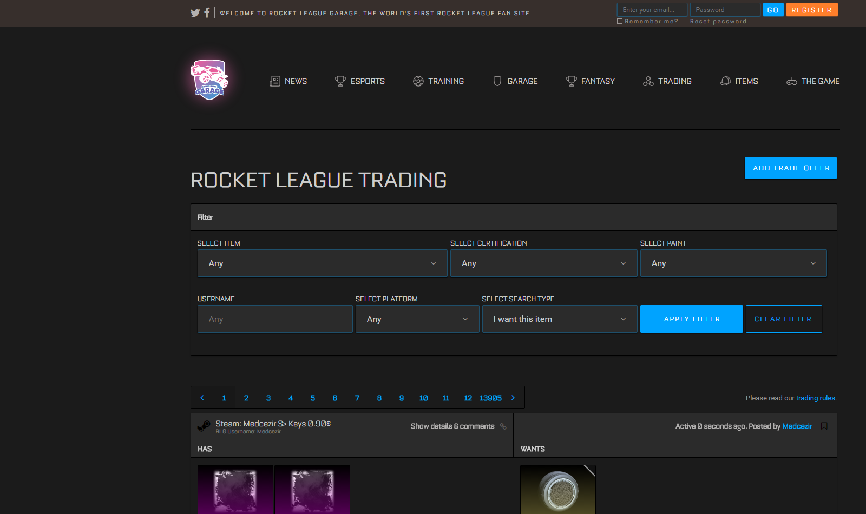
Task: Open the Select Platform dropdown
Action: (417, 319)
